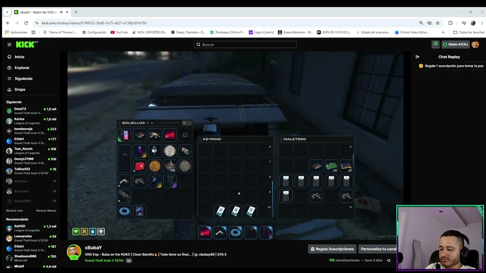This screenshot has height=273, width=486.
Task: Expand the Bolsillos dropdown arrow
Action: 152,123
